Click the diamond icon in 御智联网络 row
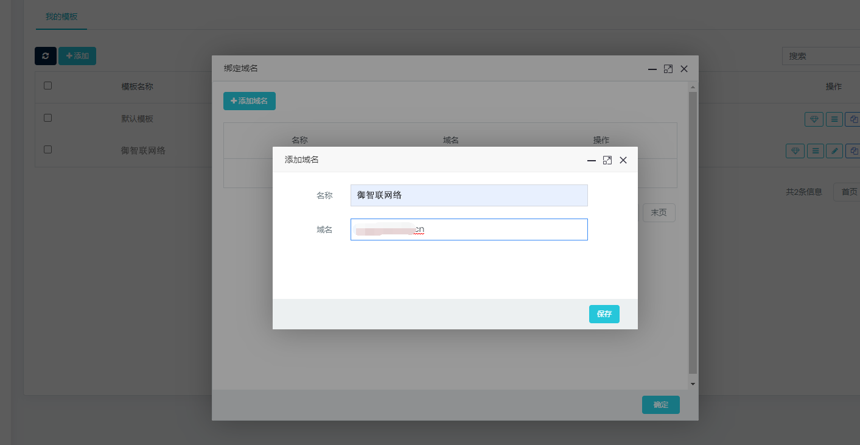This screenshot has width=860, height=445. click(x=795, y=150)
